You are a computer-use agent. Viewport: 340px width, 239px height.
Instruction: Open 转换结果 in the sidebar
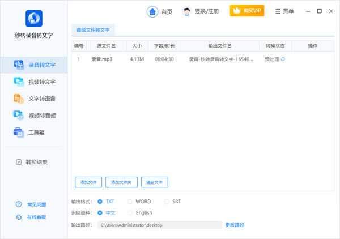[32, 162]
